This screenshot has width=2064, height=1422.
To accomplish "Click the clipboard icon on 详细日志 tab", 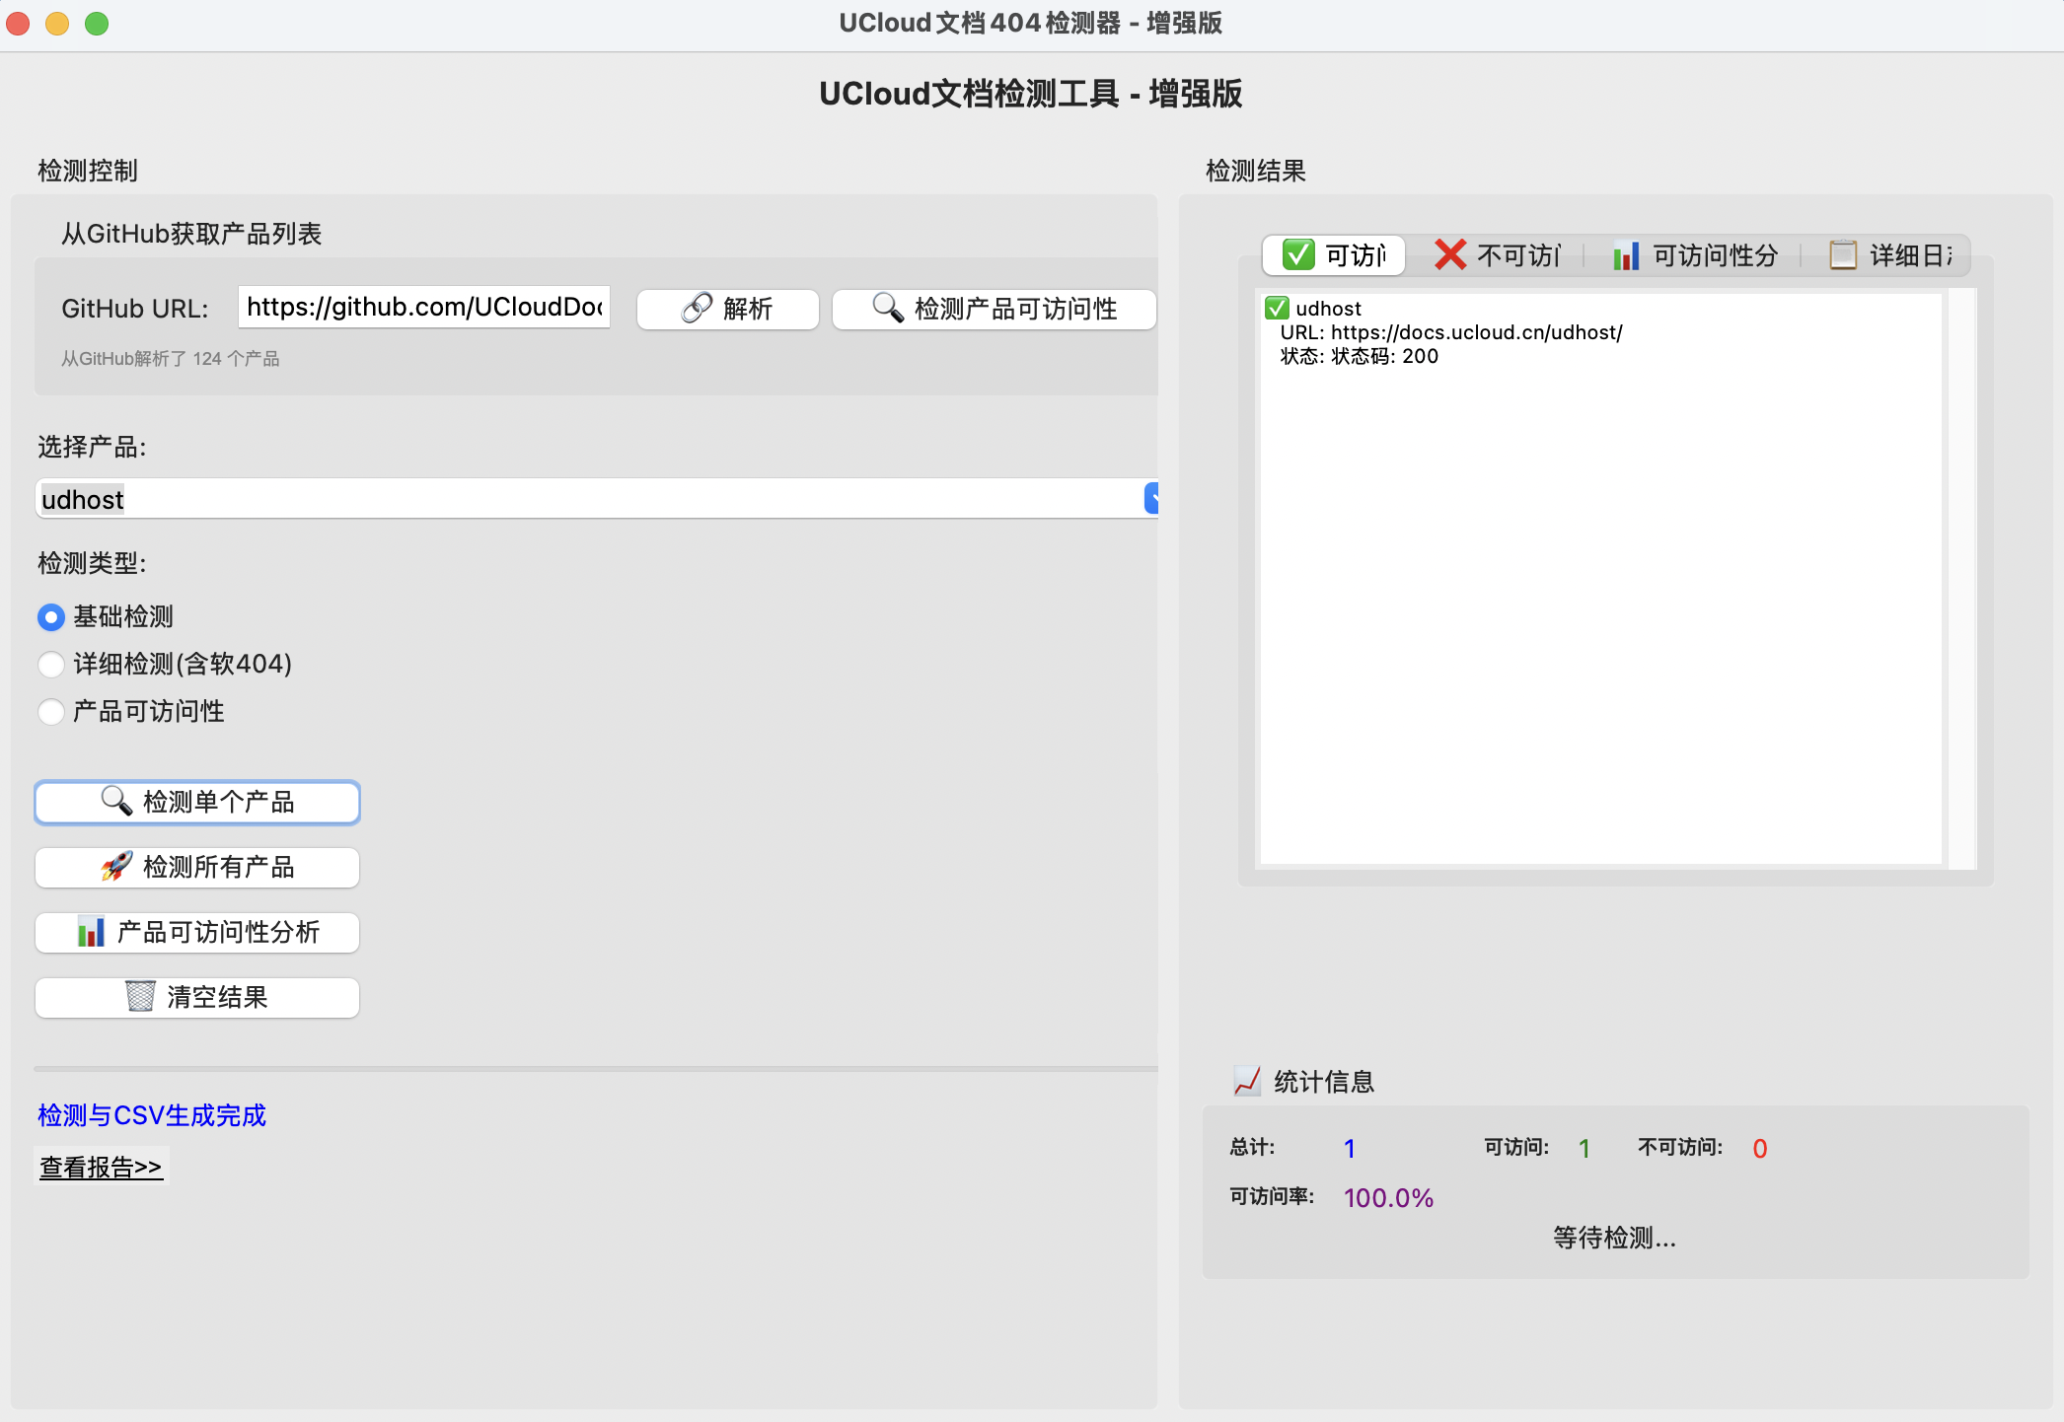I will pyautogui.click(x=1843, y=254).
